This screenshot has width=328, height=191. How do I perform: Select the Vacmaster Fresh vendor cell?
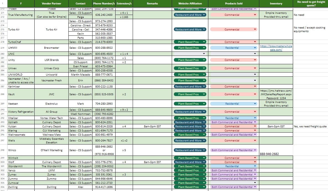tap(52, 81)
